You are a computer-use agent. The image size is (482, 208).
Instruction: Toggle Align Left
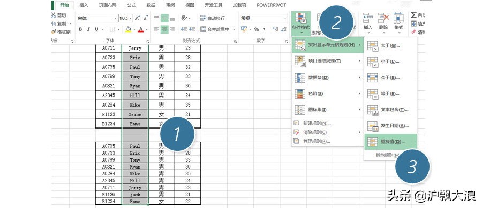(156, 29)
